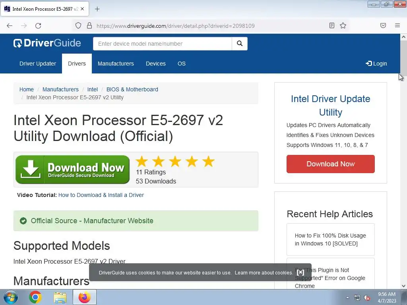
Task: Open Manufacturers breadcrumb link
Action: 60,89
